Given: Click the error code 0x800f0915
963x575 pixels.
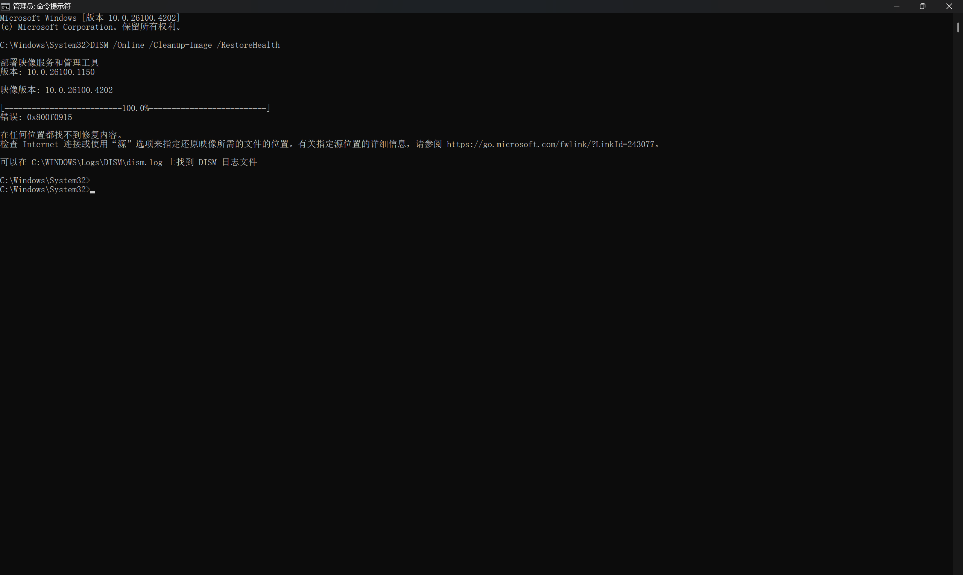Looking at the screenshot, I should (x=49, y=117).
